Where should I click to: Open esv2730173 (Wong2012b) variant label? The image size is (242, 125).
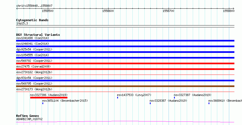[x=34, y=89]
